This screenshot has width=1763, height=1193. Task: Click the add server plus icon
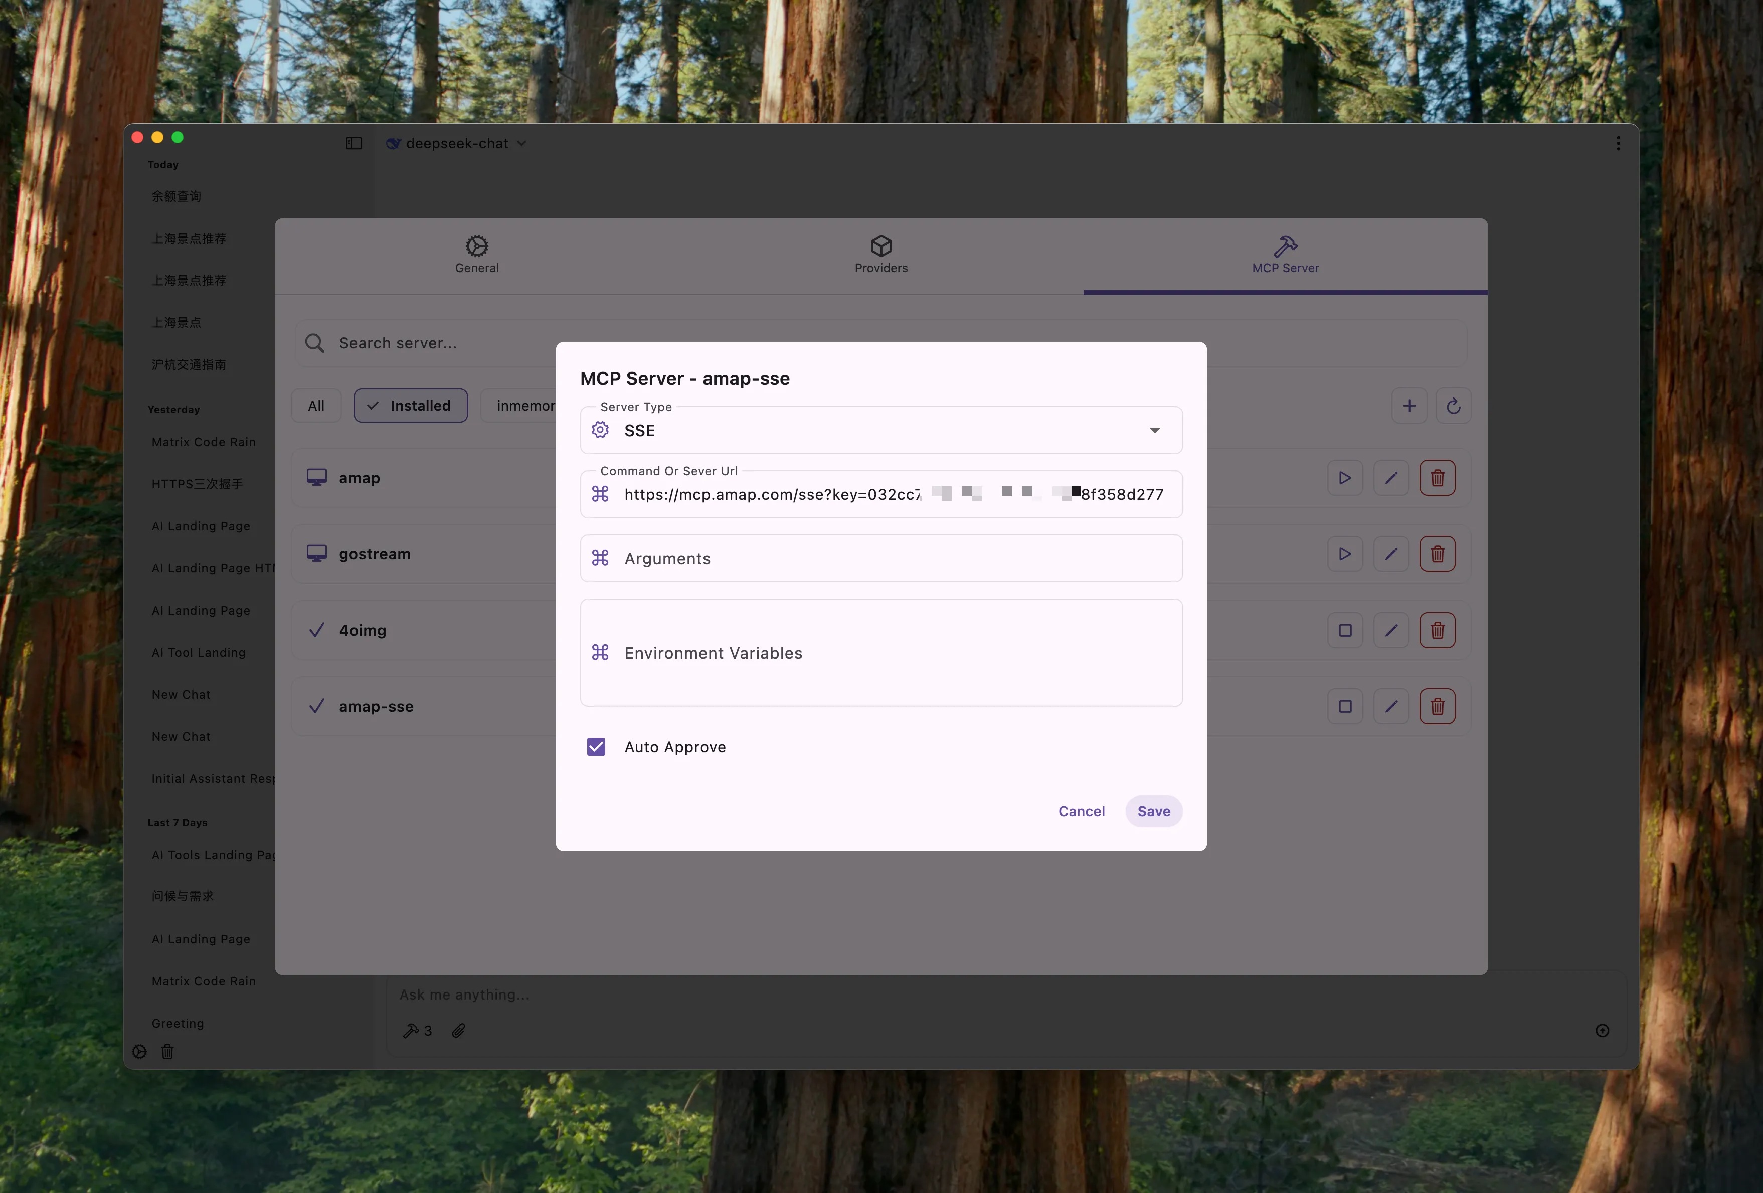tap(1408, 406)
